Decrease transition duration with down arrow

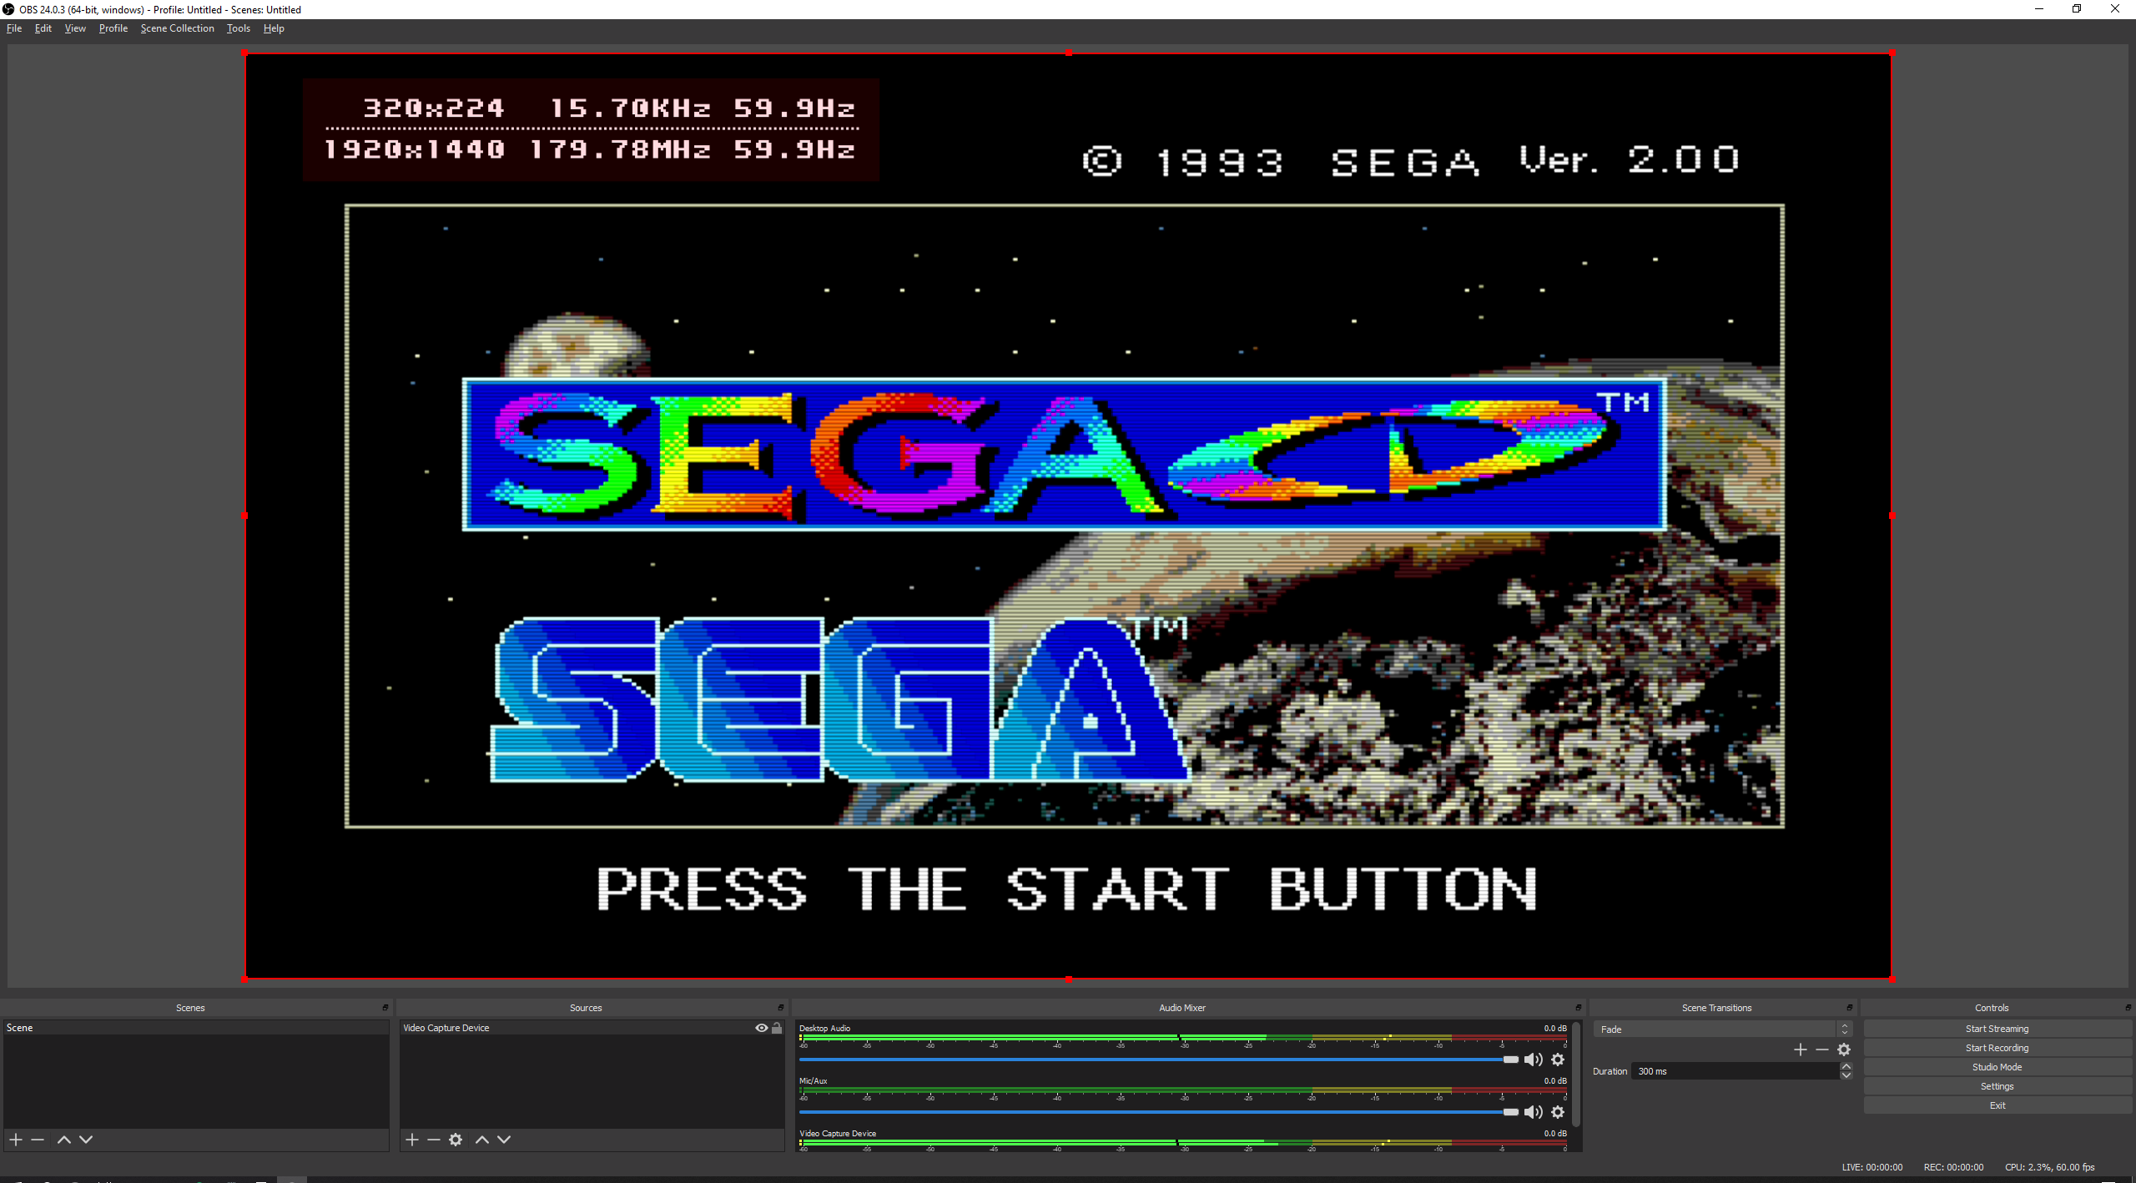(1846, 1075)
